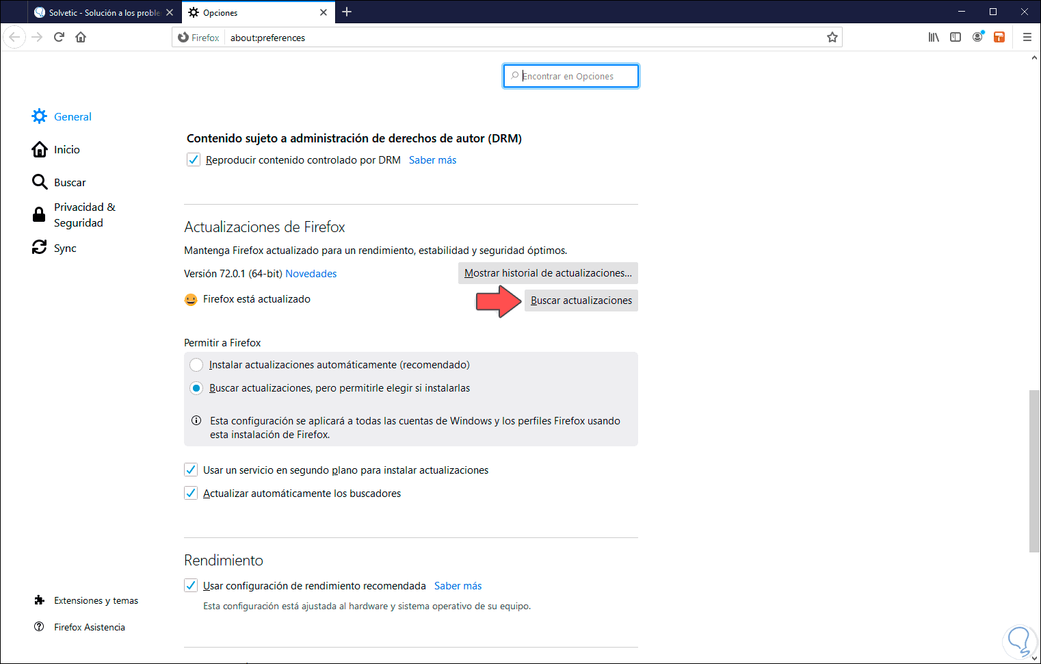Click the Versión 72.0.1 (64-bit) text
1041x664 pixels.
(233, 274)
